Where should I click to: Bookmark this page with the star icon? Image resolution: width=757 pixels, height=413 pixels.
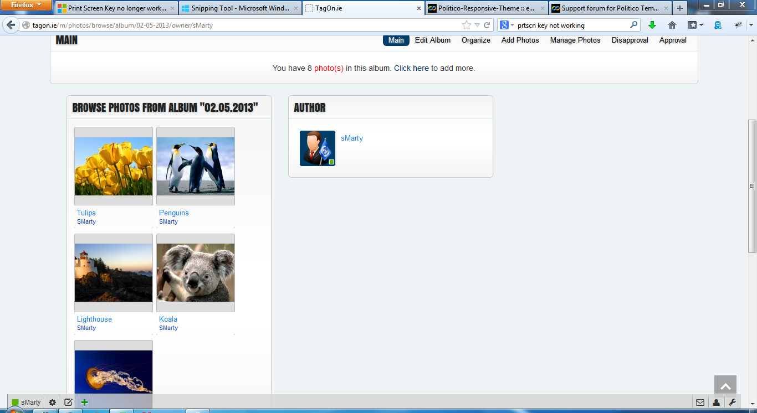click(466, 25)
